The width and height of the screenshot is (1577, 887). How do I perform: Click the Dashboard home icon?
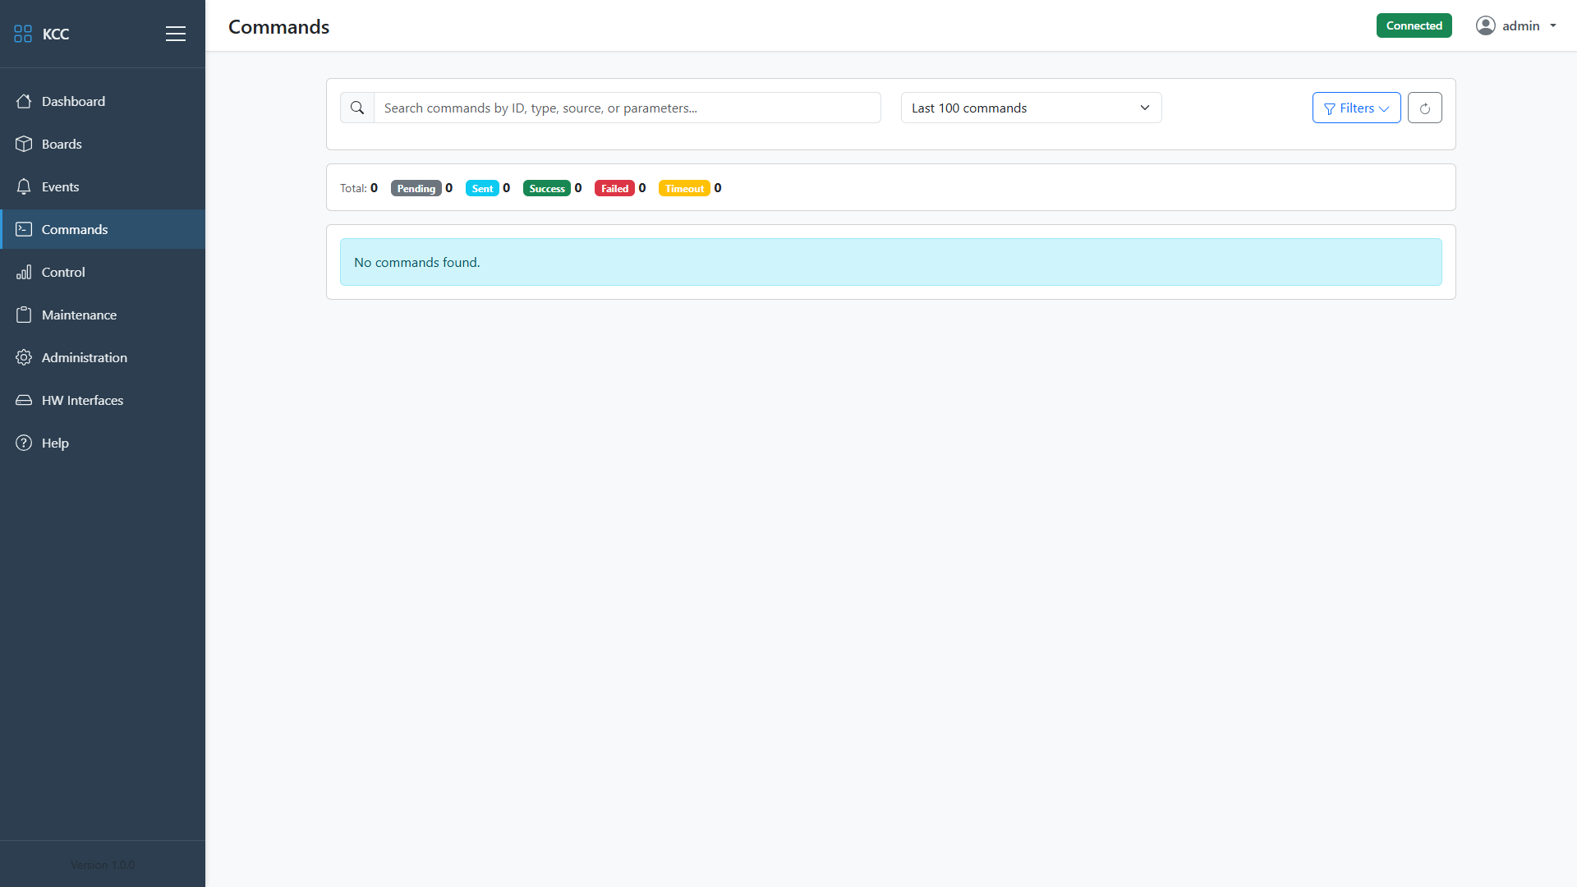pos(24,101)
